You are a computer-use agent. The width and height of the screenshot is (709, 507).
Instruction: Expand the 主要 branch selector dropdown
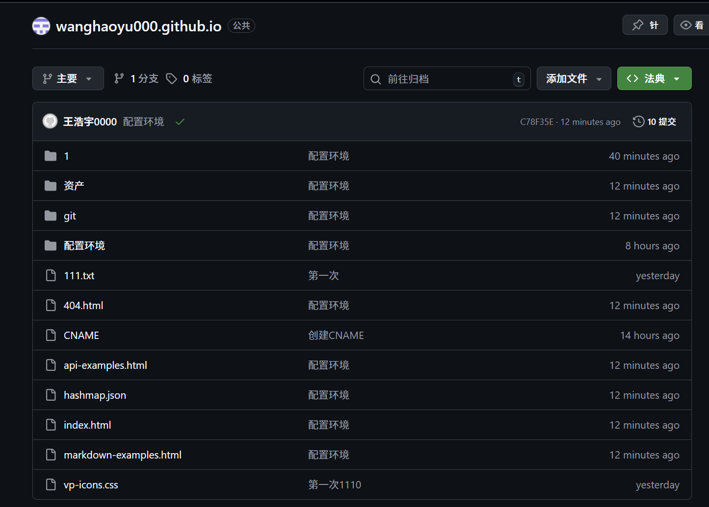click(68, 79)
